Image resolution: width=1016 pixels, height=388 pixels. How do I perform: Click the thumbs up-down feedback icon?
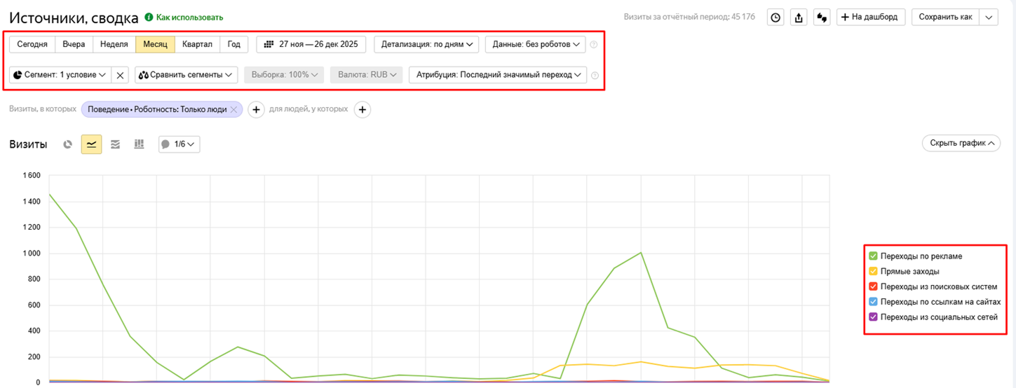pyautogui.click(x=822, y=18)
